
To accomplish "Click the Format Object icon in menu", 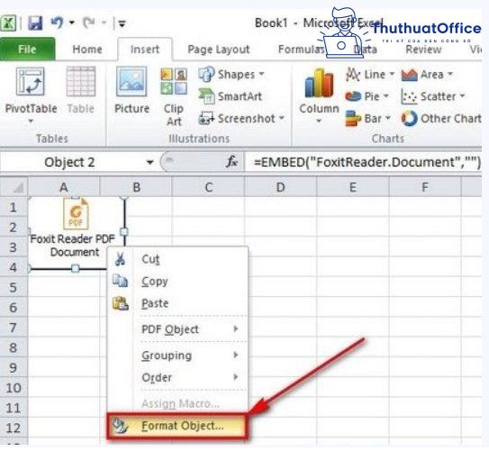I will click(120, 426).
